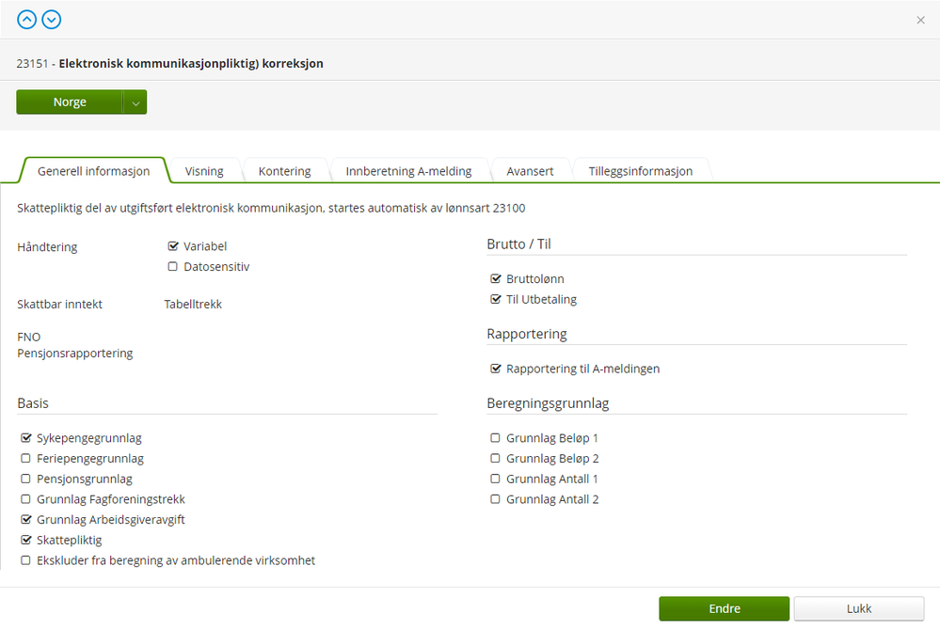Click the Lukk button
The width and height of the screenshot is (940, 629).
coord(858,608)
